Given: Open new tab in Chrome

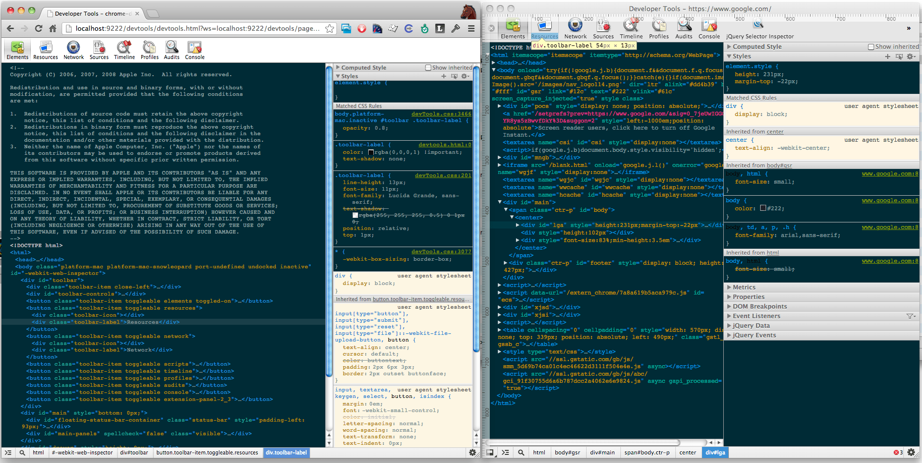Looking at the screenshot, I should [153, 14].
